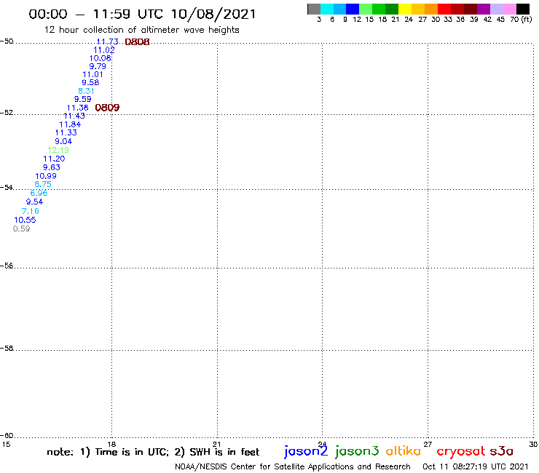
Task: Click the cyan swatch in the color scale
Action: [327, 9]
